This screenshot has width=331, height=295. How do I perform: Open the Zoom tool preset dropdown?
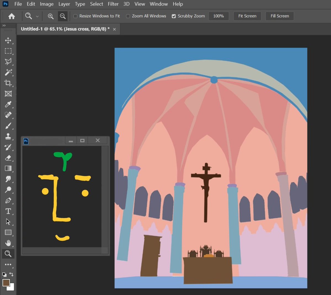click(x=37, y=16)
